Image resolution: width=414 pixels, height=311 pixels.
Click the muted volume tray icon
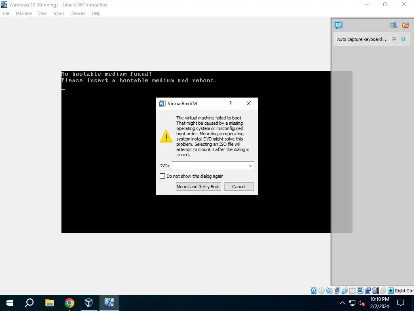point(361,303)
